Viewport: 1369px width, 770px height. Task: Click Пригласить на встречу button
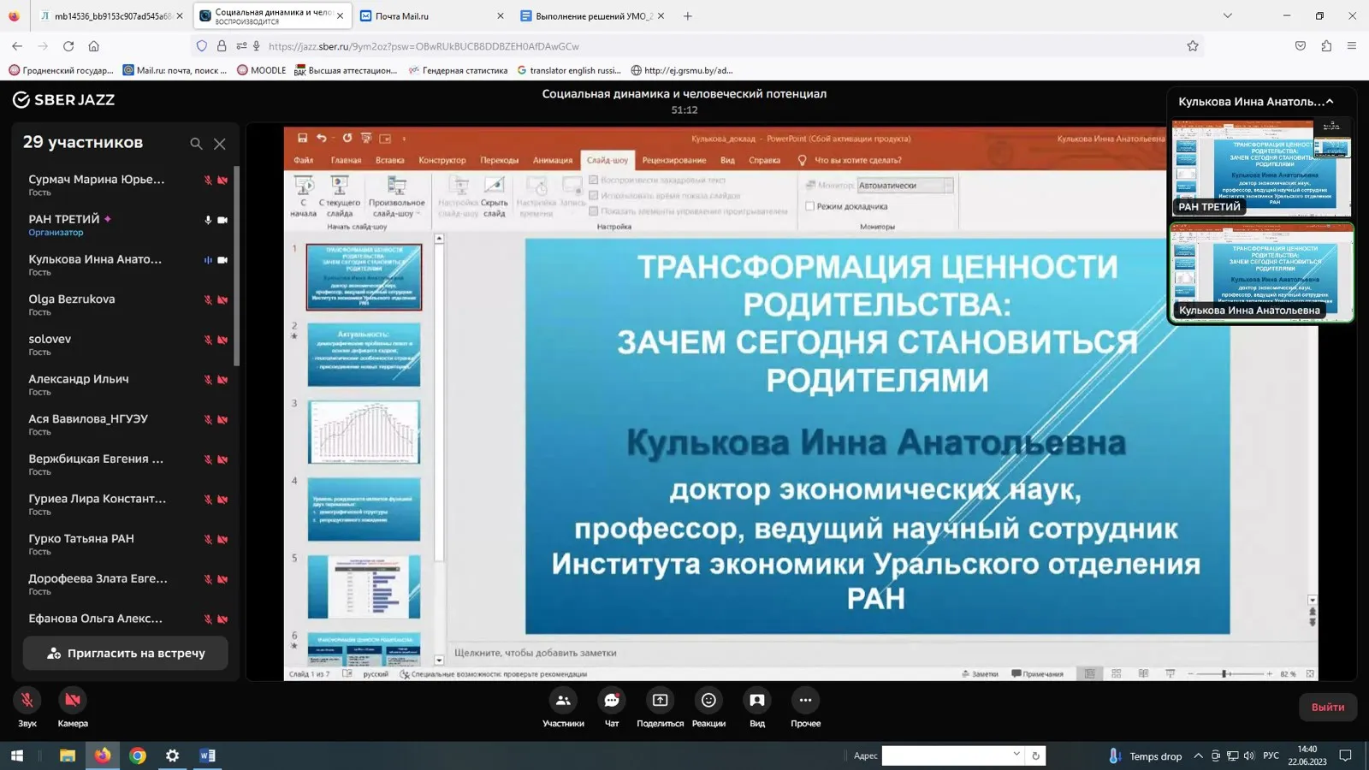pyautogui.click(x=126, y=653)
